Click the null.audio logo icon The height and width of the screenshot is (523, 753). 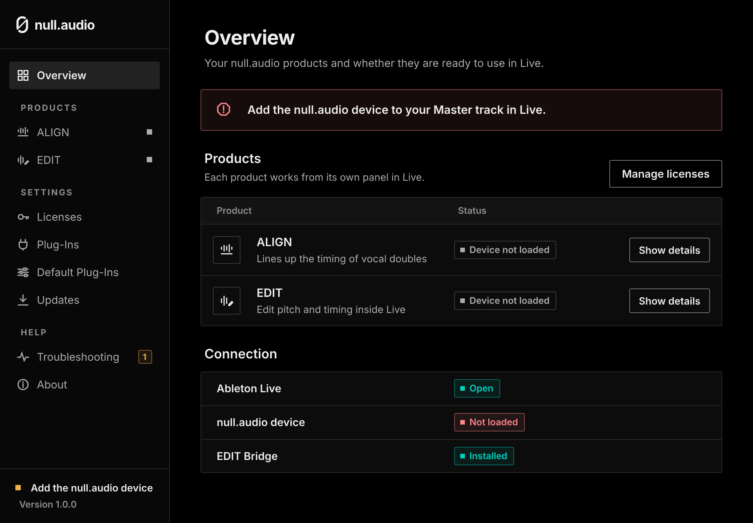coord(22,25)
